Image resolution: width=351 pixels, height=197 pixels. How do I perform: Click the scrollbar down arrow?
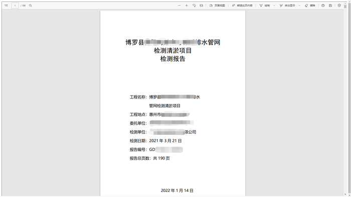(x=345, y=194)
